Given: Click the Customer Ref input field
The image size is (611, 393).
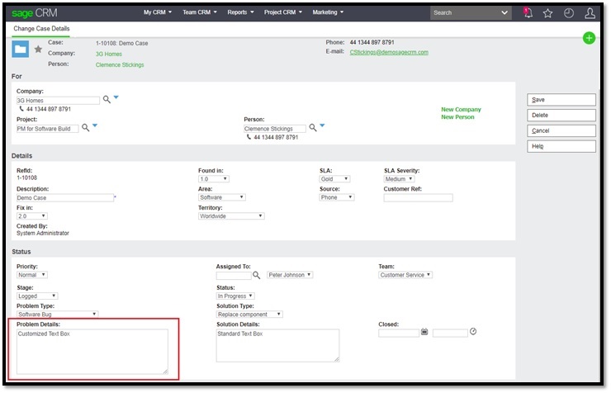Looking at the screenshot, I should coord(418,197).
